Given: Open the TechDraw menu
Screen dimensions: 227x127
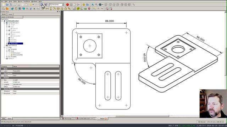Looking at the screenshot, I should 27,1.
